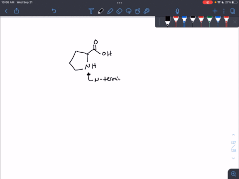Choose the thick black selected pen
Image resolution: width=239 pixels, height=179 pixels.
click(x=167, y=21)
